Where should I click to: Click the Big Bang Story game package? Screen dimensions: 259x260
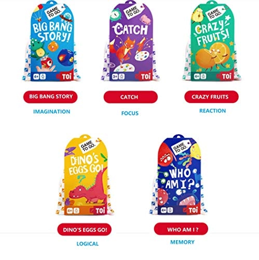click(x=52, y=42)
